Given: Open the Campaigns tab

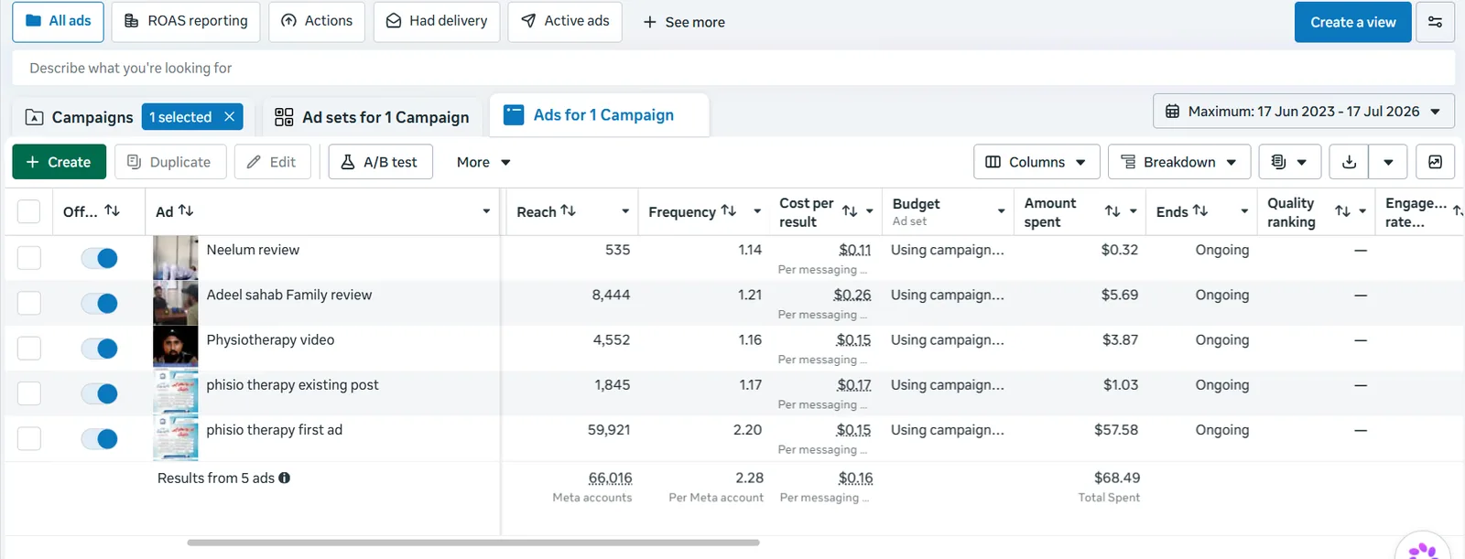Looking at the screenshot, I should [79, 117].
